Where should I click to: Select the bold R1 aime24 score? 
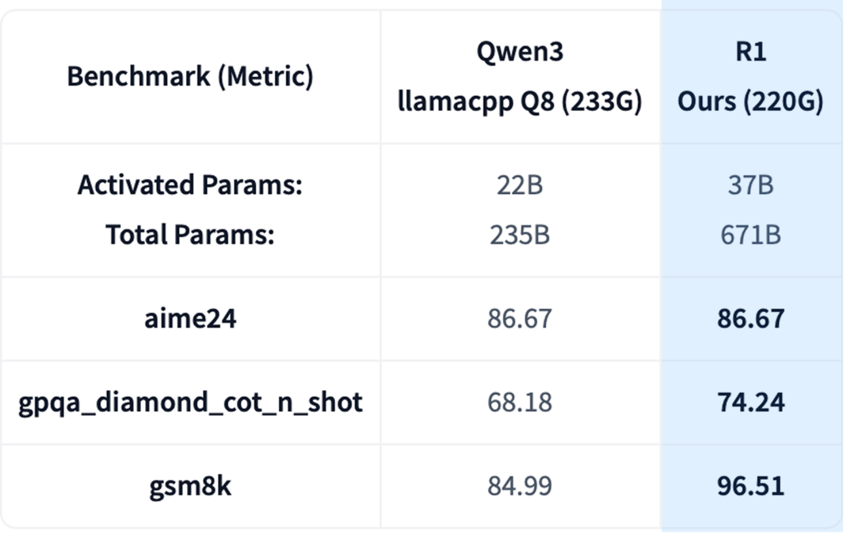pyautogui.click(x=750, y=319)
